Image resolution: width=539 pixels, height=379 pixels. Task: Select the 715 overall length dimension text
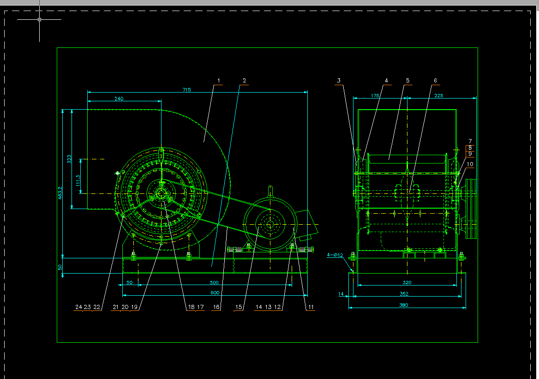[186, 90]
